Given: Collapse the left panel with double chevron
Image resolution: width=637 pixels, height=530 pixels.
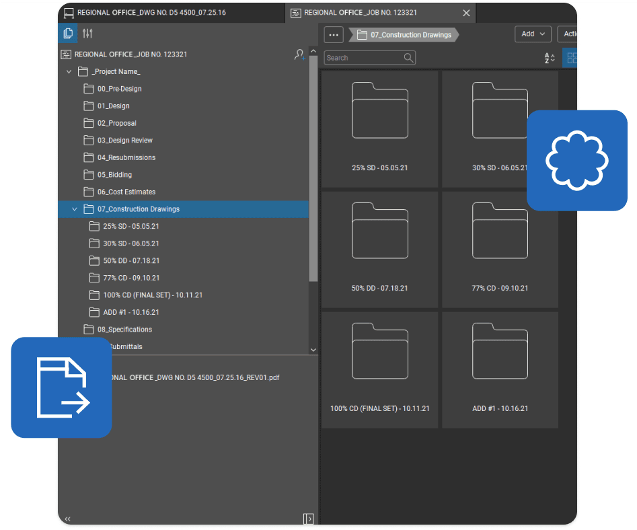Looking at the screenshot, I should tap(67, 519).
